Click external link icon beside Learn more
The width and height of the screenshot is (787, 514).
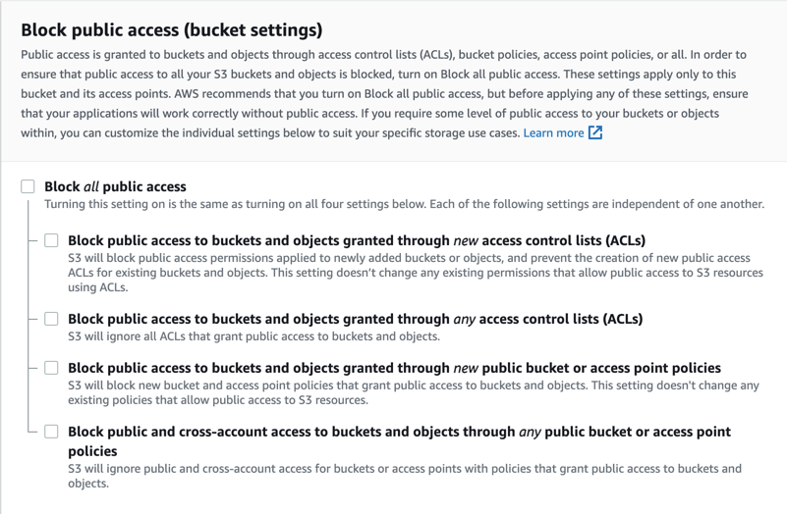tap(595, 132)
